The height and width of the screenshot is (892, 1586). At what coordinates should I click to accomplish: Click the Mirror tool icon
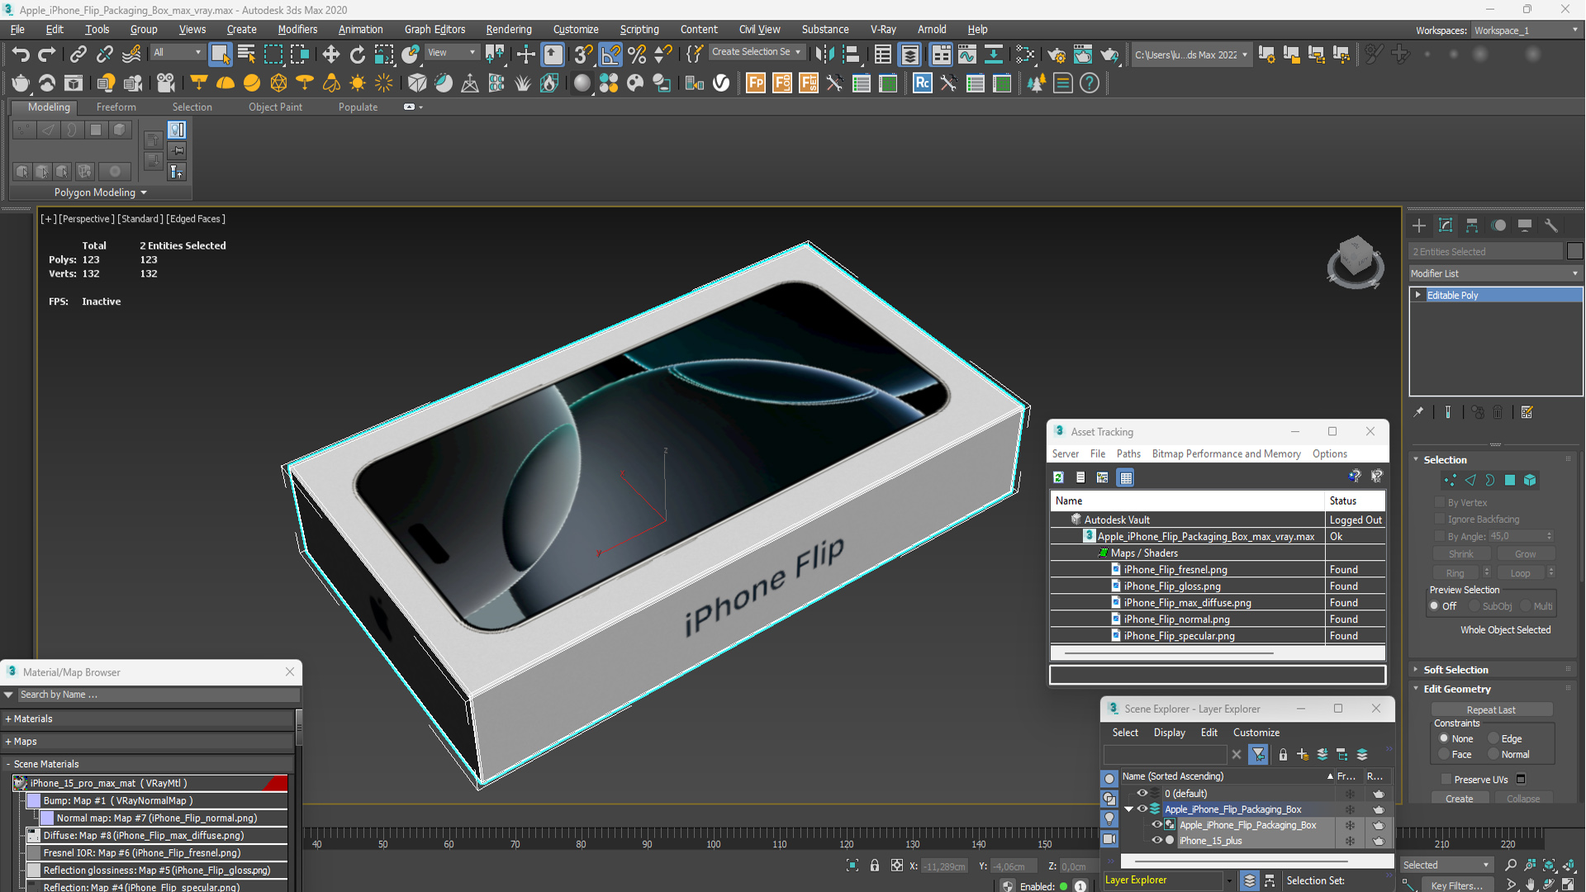(824, 55)
